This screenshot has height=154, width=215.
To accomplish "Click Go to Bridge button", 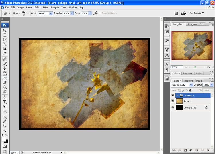I will (x=184, y=13).
